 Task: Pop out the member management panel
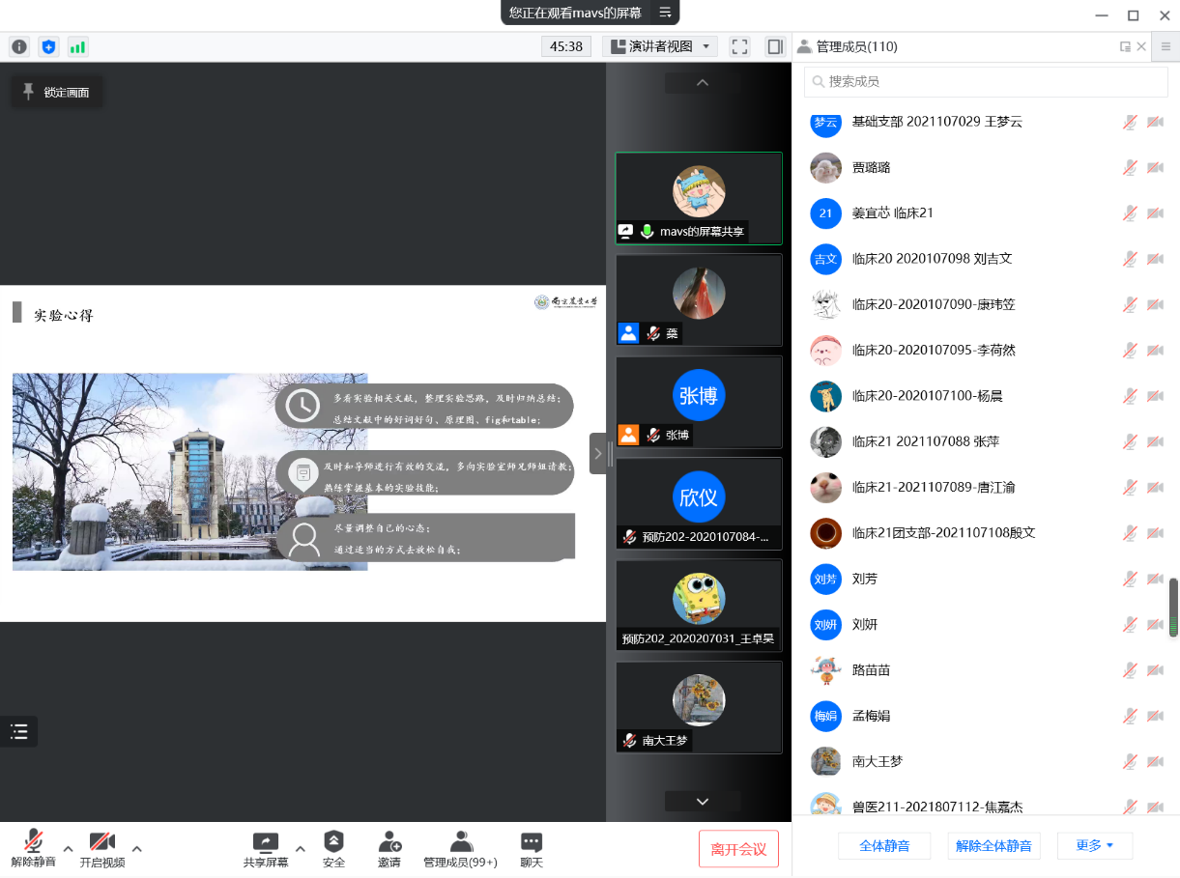pyautogui.click(x=1125, y=46)
